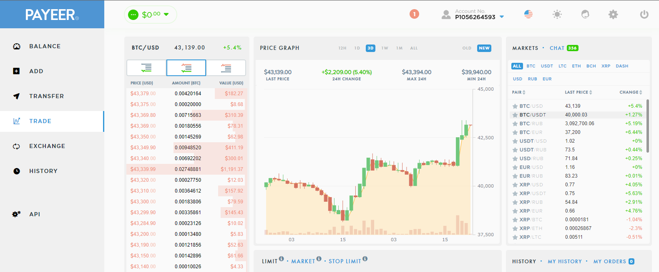Sort markets by Change column
The height and width of the screenshot is (272, 659).
click(x=631, y=92)
